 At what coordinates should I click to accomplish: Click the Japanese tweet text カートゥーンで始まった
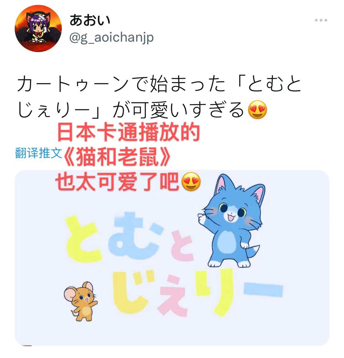pos(121,84)
